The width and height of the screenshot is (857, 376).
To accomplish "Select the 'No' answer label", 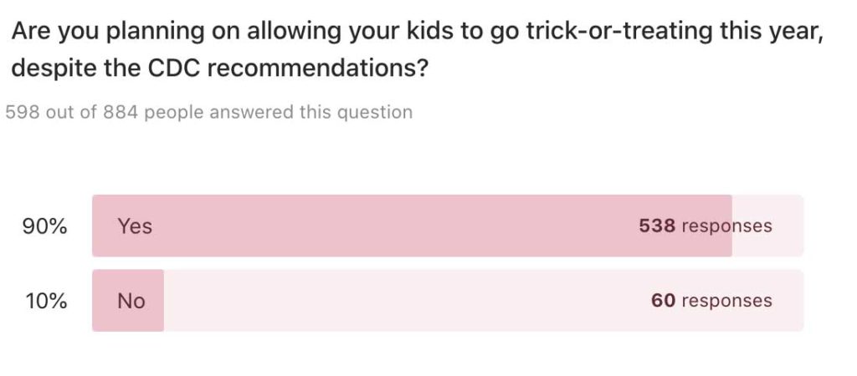I will [x=131, y=301].
